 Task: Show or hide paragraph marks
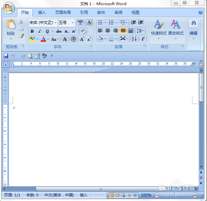click(x=143, y=39)
